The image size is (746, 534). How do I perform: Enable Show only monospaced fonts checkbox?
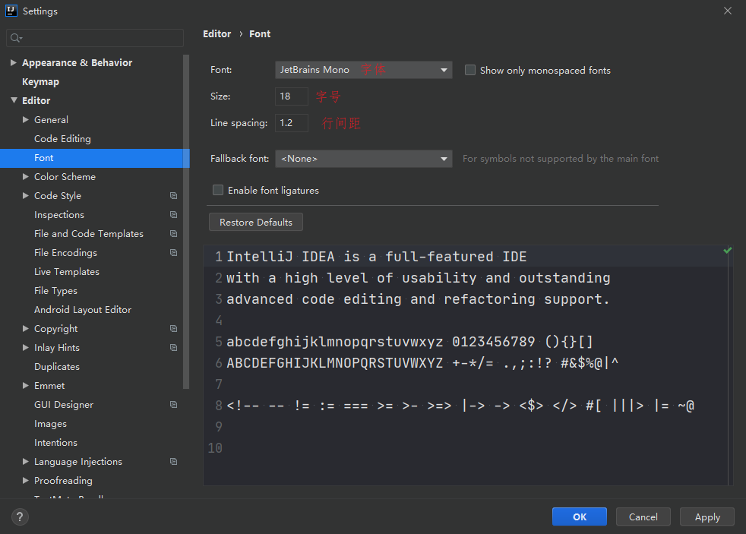(x=470, y=70)
